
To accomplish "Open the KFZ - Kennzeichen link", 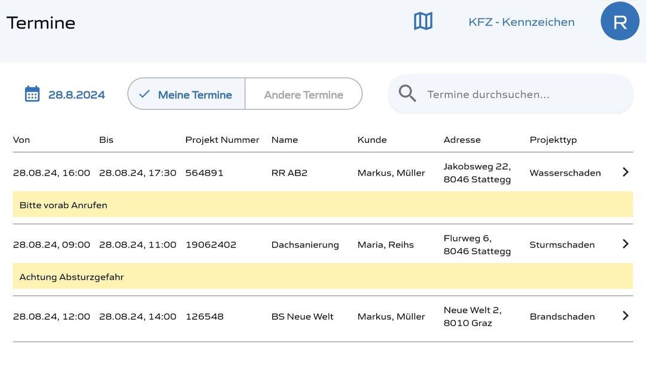I will [x=522, y=22].
